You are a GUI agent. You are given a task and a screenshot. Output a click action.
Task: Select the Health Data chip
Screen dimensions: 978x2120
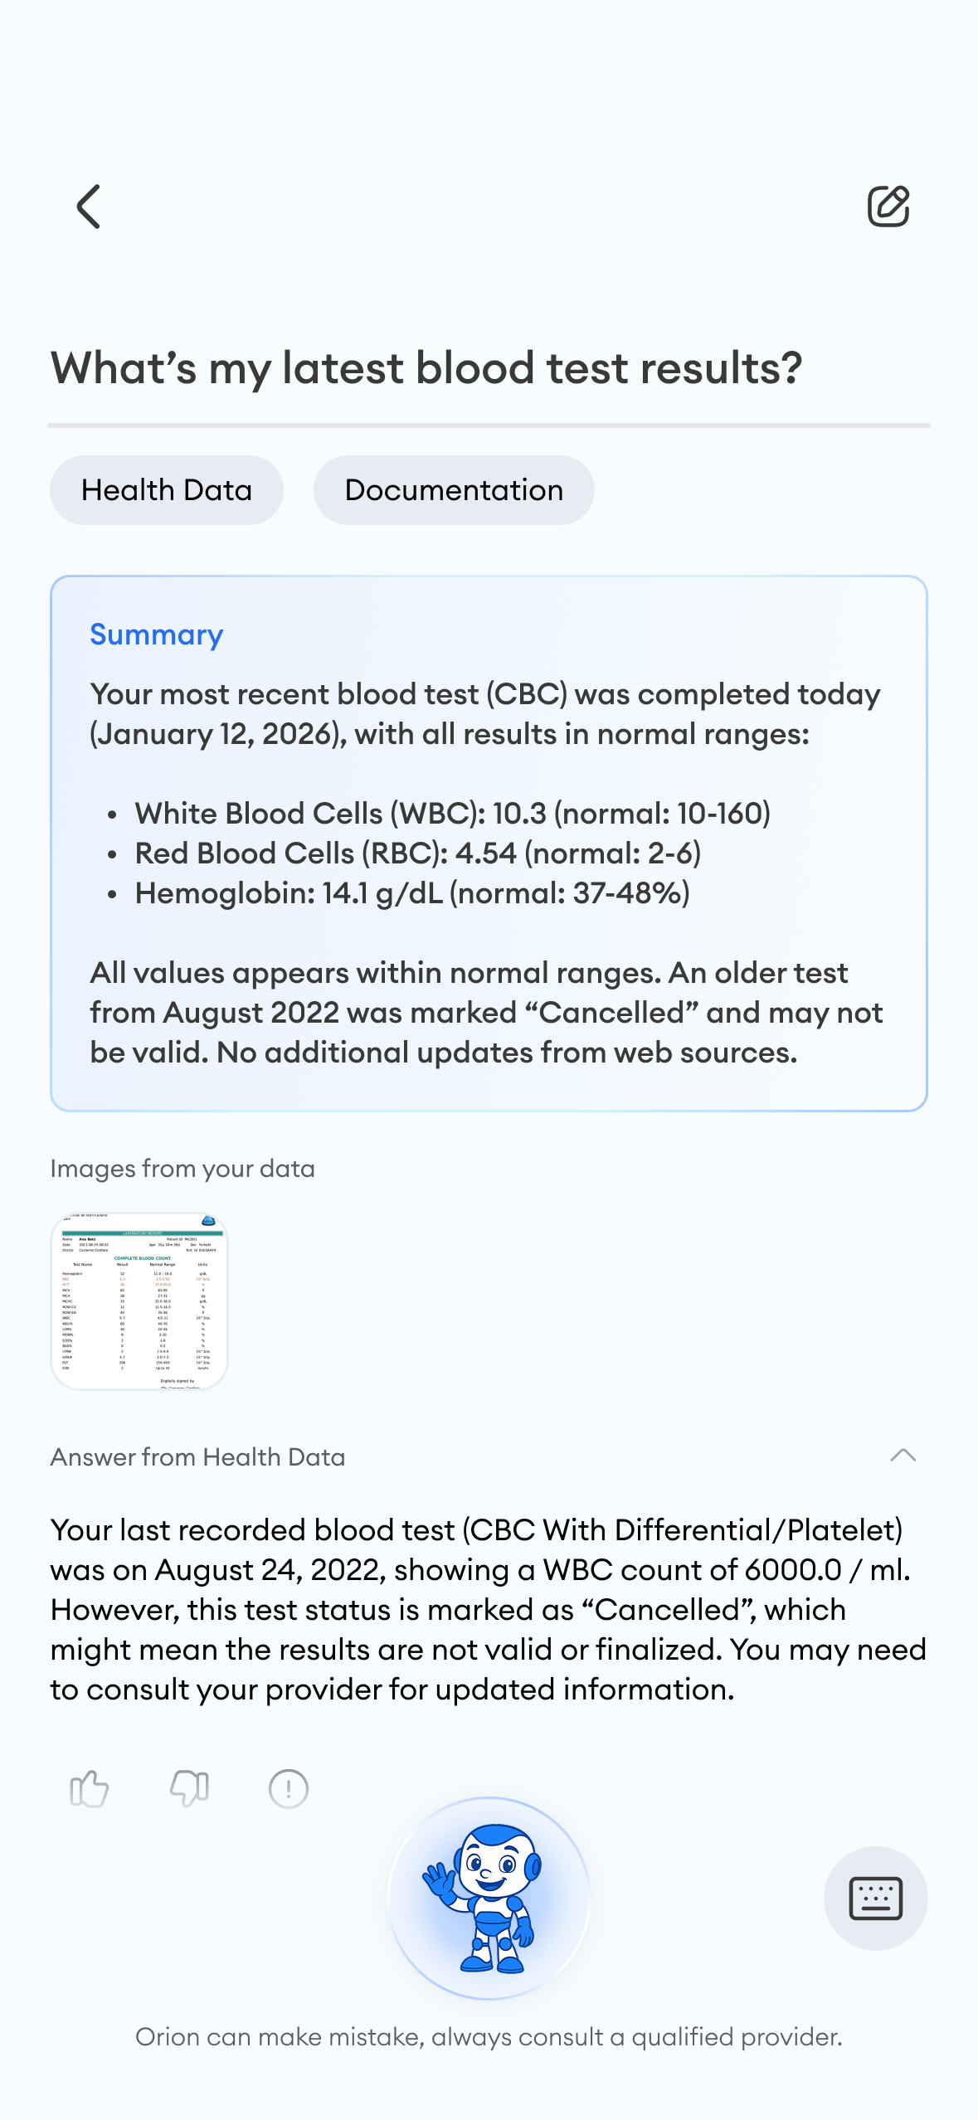tap(167, 490)
